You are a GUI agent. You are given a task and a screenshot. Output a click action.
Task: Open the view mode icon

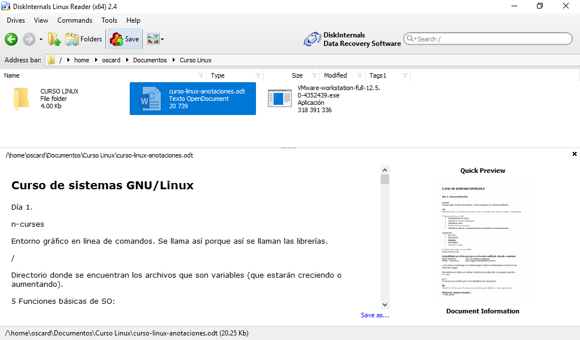(153, 39)
